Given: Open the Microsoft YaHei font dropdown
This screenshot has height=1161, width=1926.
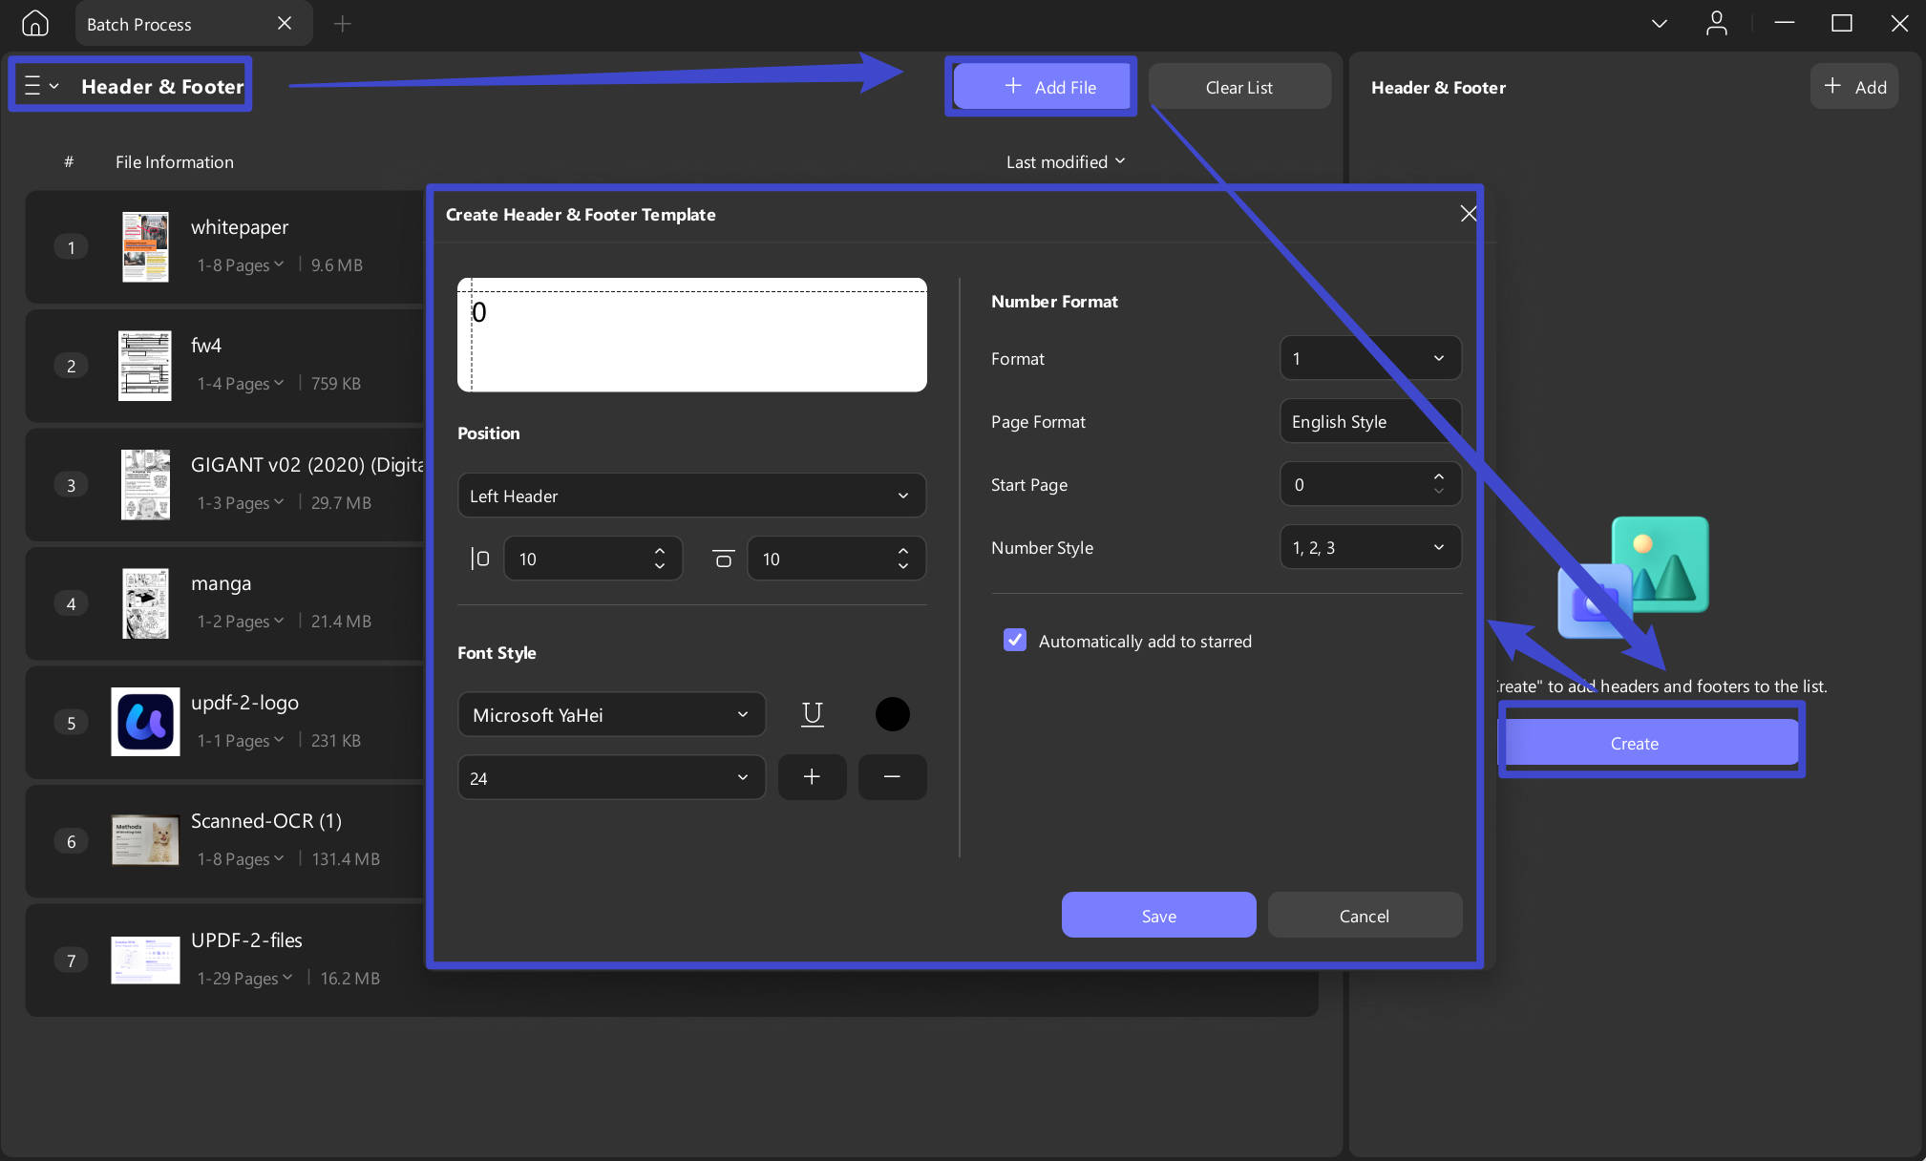Looking at the screenshot, I should [x=611, y=714].
